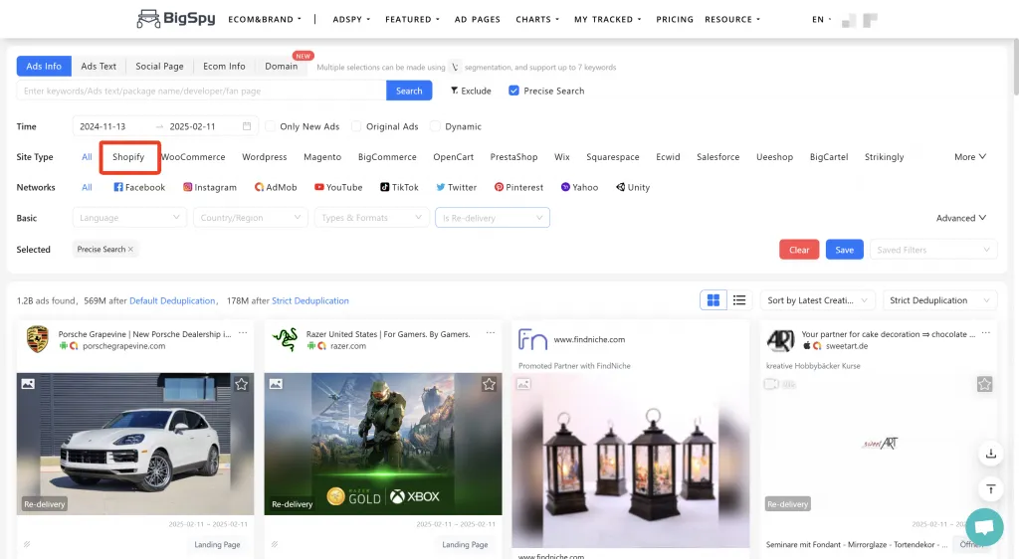Switch to grid view layout
1019x559 pixels.
click(x=713, y=300)
